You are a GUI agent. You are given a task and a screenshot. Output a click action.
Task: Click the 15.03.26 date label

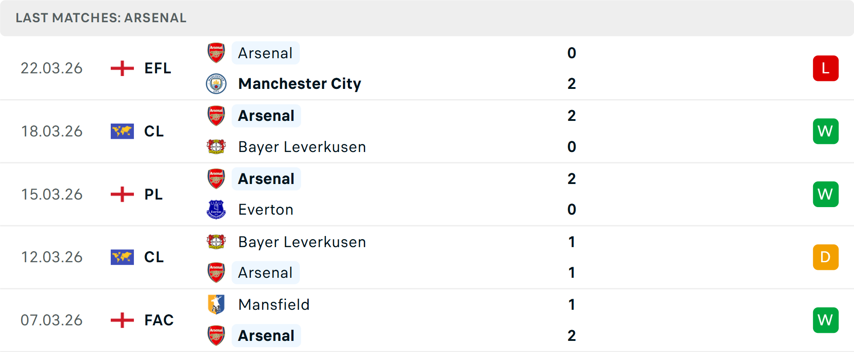click(52, 194)
